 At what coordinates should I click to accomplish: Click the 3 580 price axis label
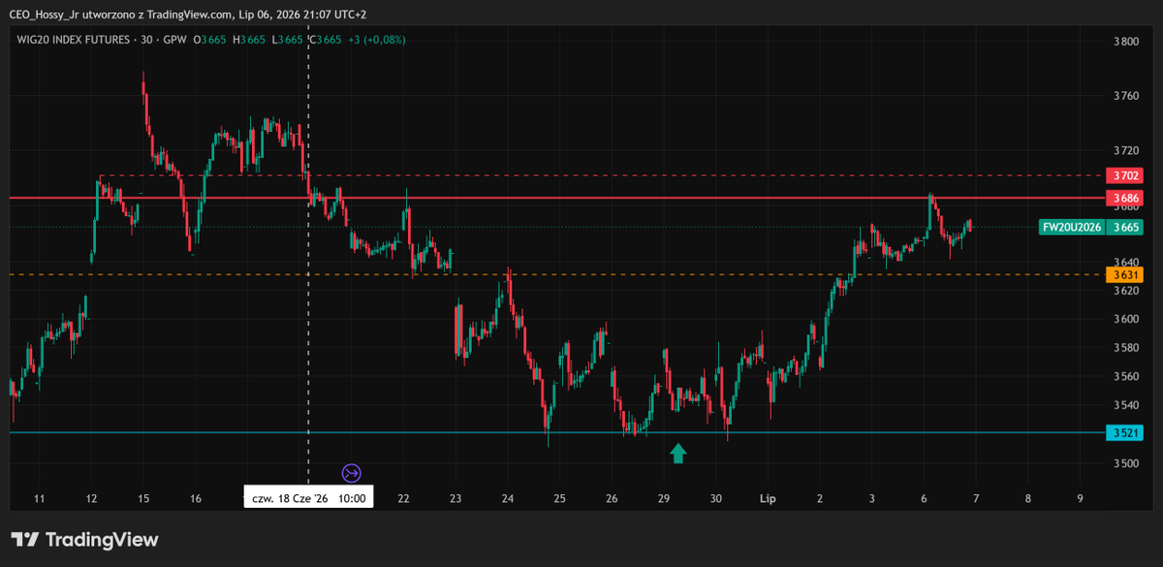click(1127, 347)
